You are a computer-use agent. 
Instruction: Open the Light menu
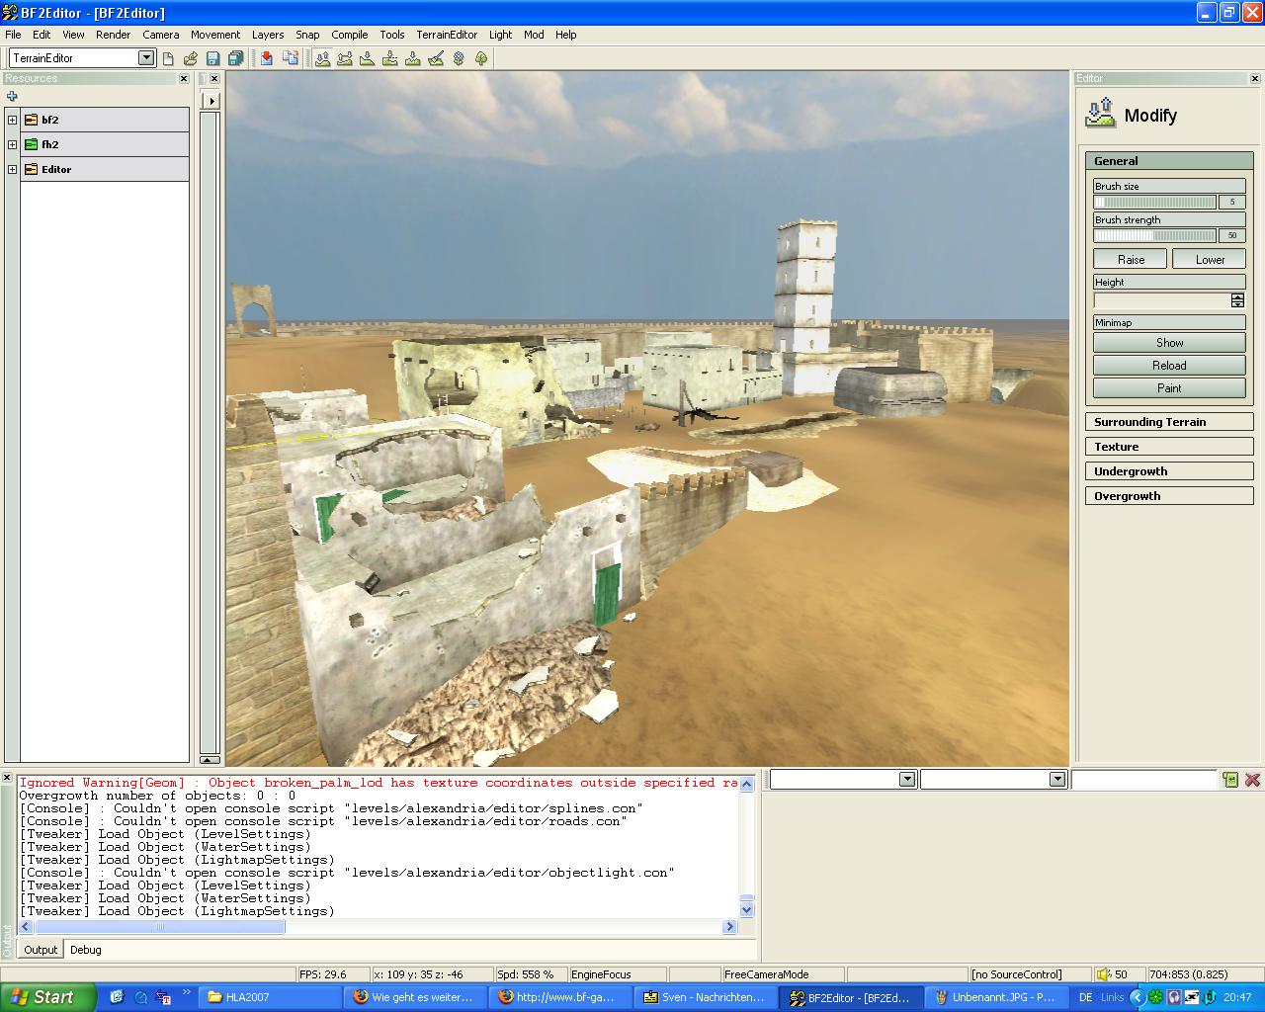[500, 35]
